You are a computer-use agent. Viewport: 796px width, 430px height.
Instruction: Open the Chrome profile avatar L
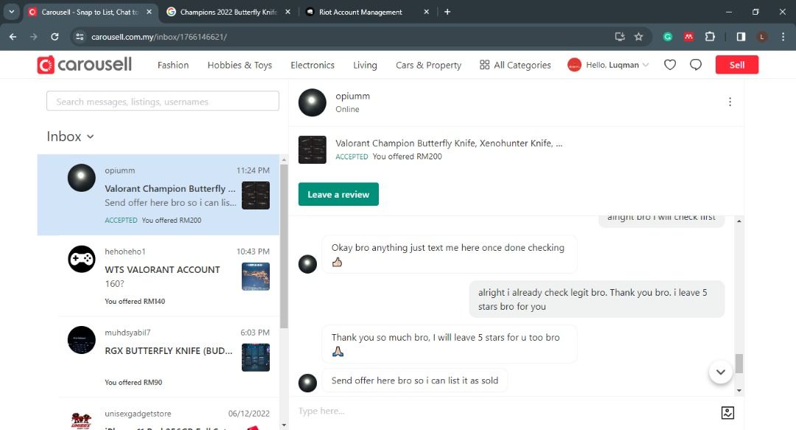point(761,37)
